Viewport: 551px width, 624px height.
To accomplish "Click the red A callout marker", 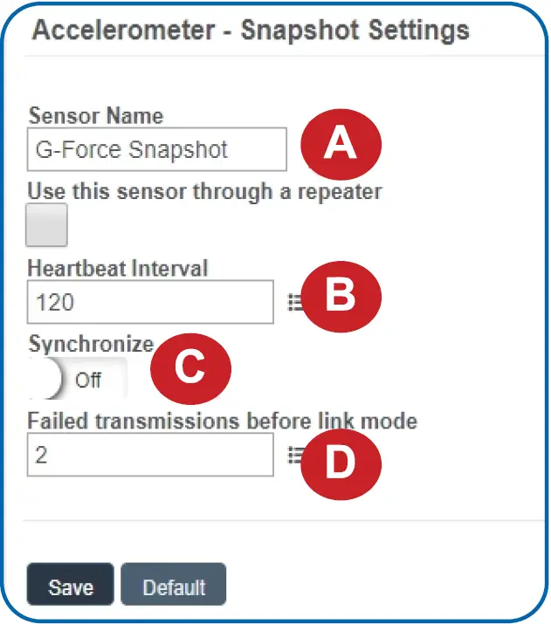I will pos(341,145).
